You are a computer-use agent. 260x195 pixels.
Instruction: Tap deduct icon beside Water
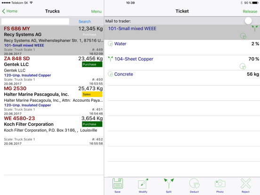coord(110,44)
